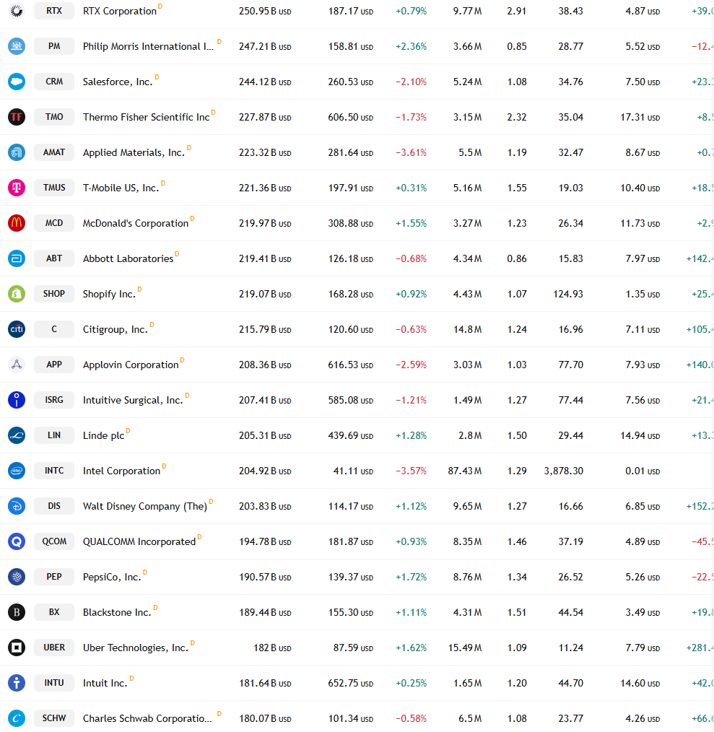Select the DIS ticker badge
Screen dimensions: 714x732
(x=54, y=506)
